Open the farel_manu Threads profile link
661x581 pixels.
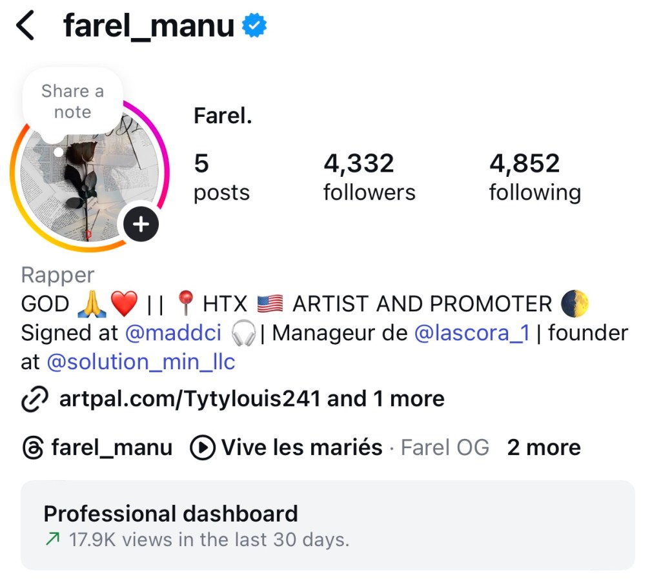click(x=112, y=448)
